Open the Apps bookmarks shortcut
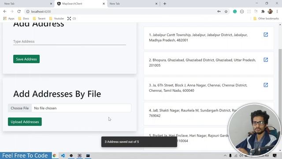This screenshot has height=159, width=282. (9, 19)
